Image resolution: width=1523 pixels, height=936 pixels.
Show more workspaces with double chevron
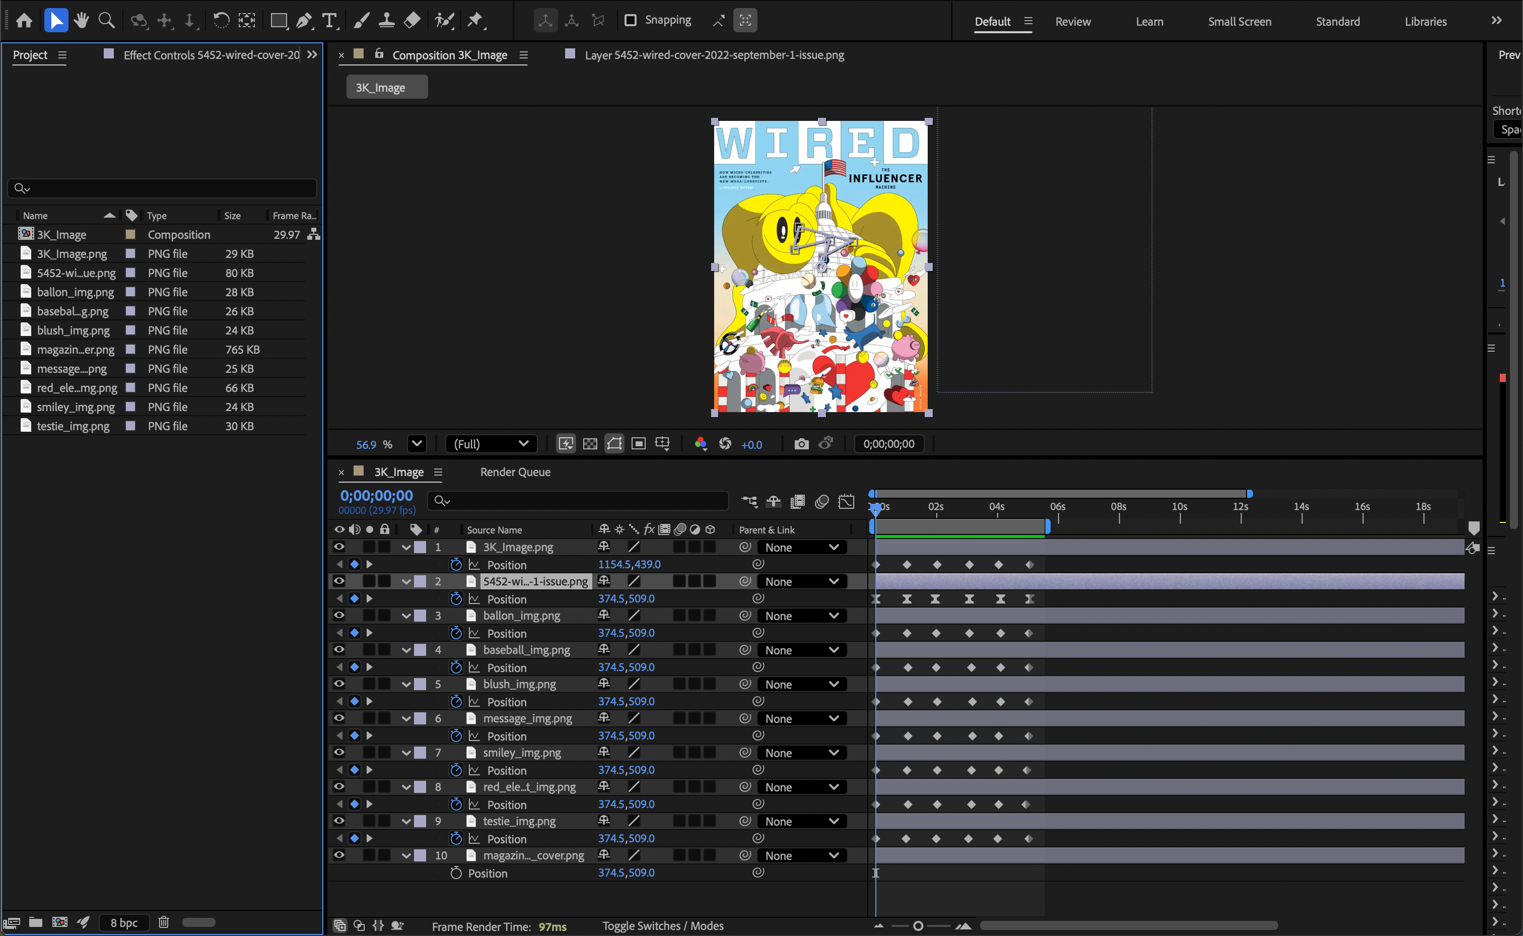1496,21
